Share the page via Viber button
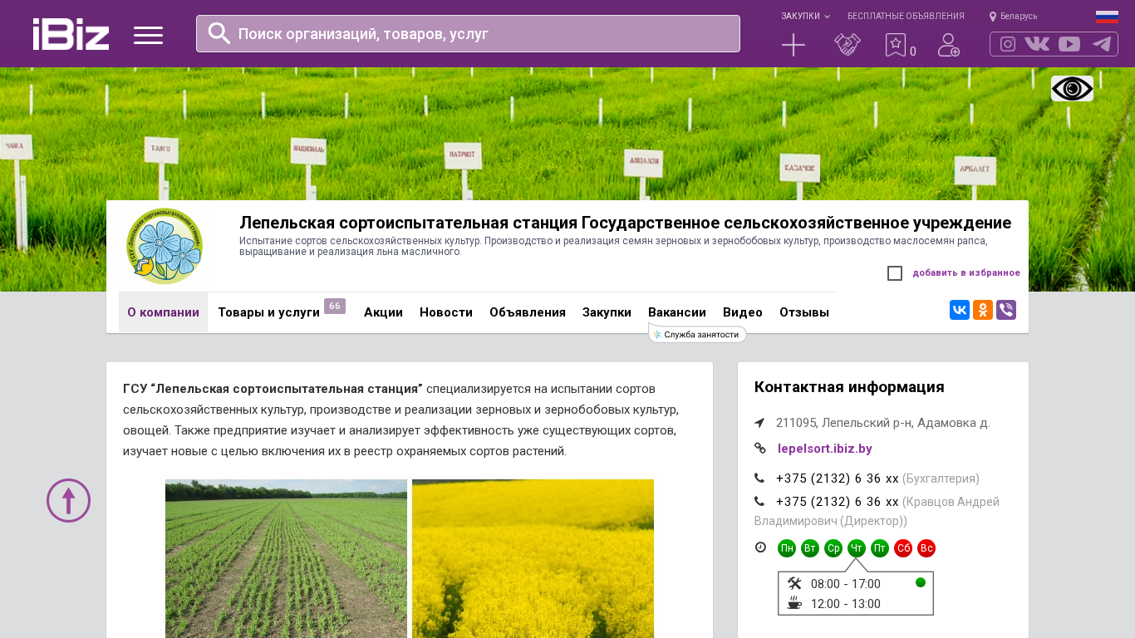The width and height of the screenshot is (1135, 638). pyautogui.click(x=1006, y=310)
